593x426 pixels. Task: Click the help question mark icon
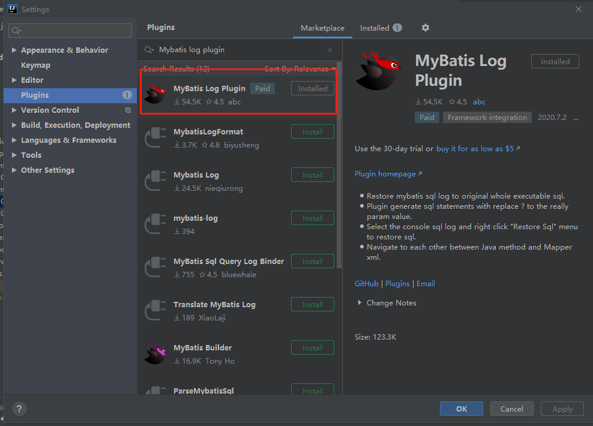19,409
